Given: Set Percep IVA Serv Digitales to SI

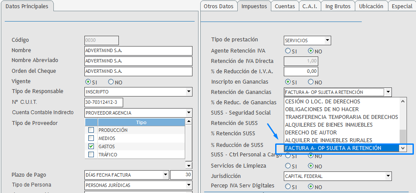Looking at the screenshot, I should point(288,187).
